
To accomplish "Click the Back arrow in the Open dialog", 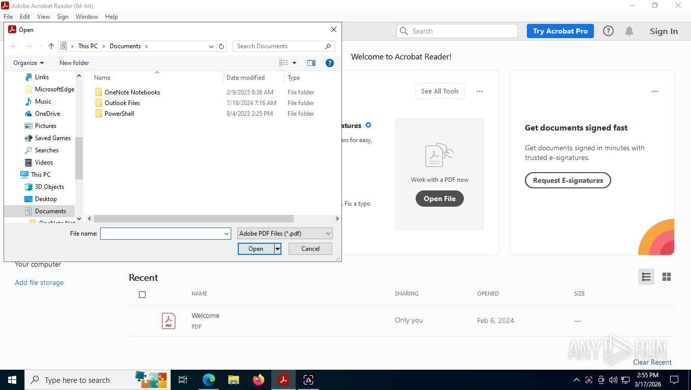I will tap(14, 46).
